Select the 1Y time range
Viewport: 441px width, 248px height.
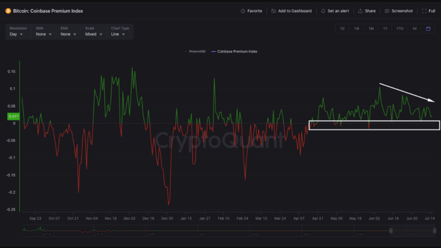[385, 29]
